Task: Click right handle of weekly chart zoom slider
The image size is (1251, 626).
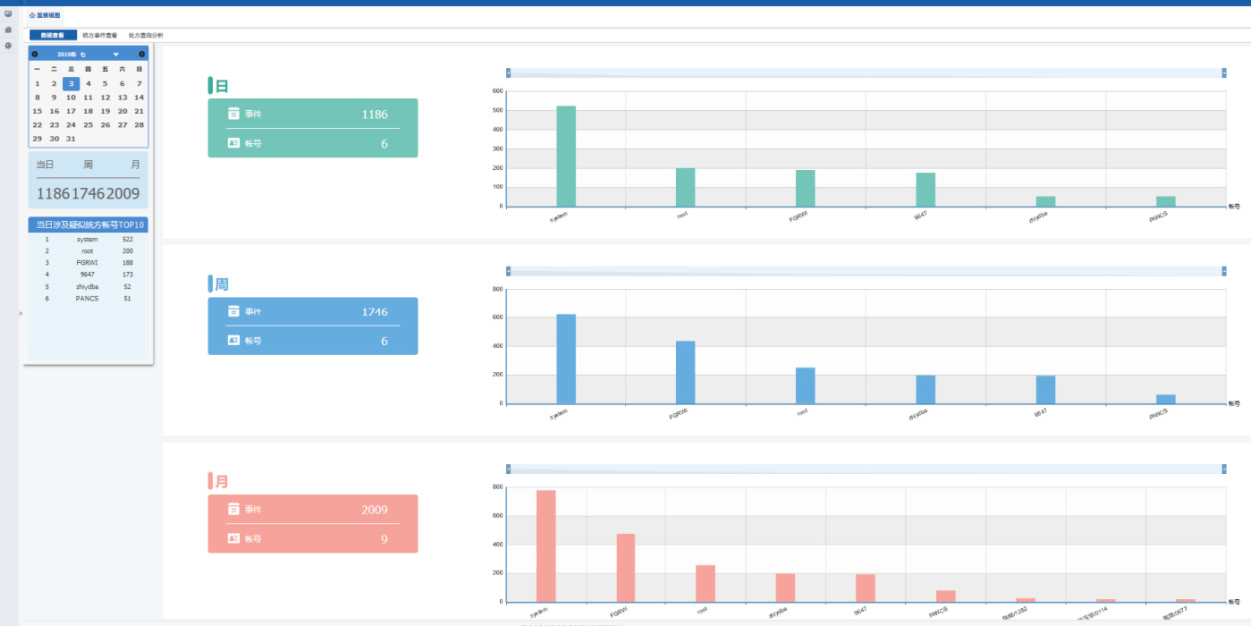Action: click(1224, 271)
